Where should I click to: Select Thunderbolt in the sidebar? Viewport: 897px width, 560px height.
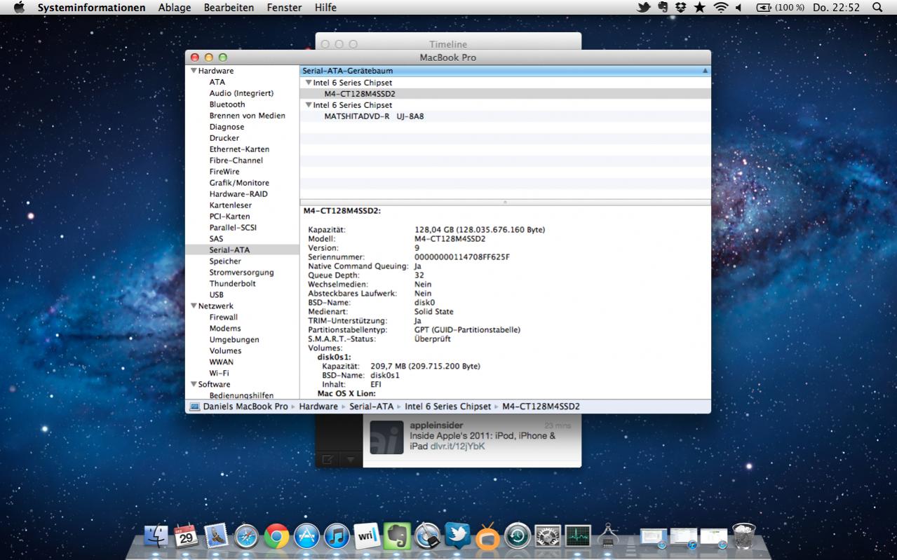point(232,284)
